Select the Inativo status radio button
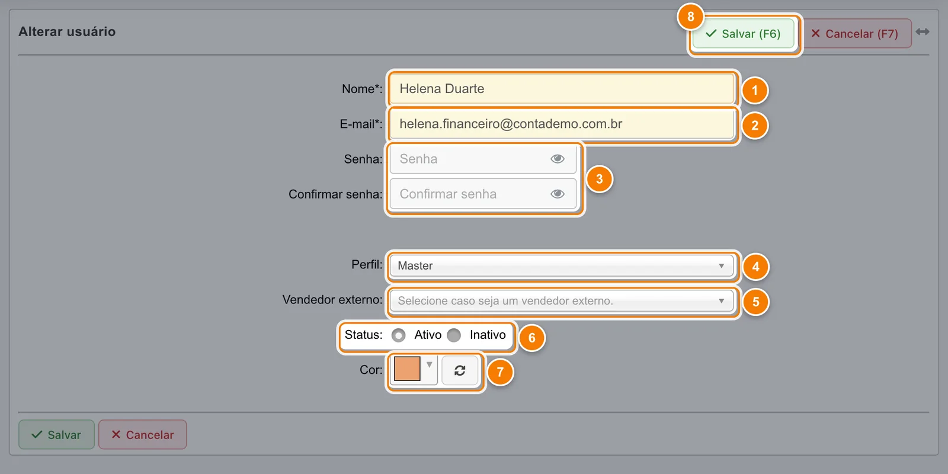948x474 pixels. coord(454,335)
